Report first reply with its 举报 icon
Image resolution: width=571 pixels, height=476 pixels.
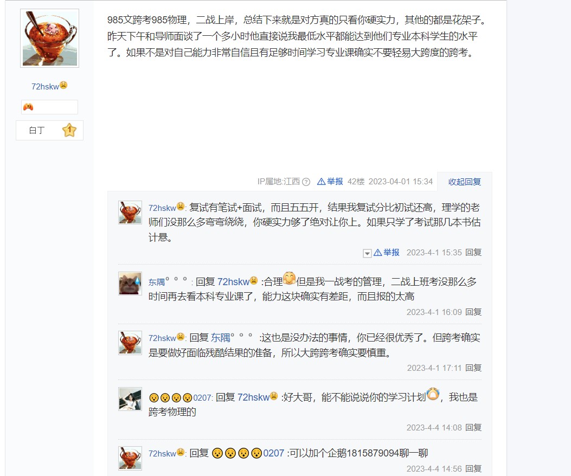click(387, 253)
